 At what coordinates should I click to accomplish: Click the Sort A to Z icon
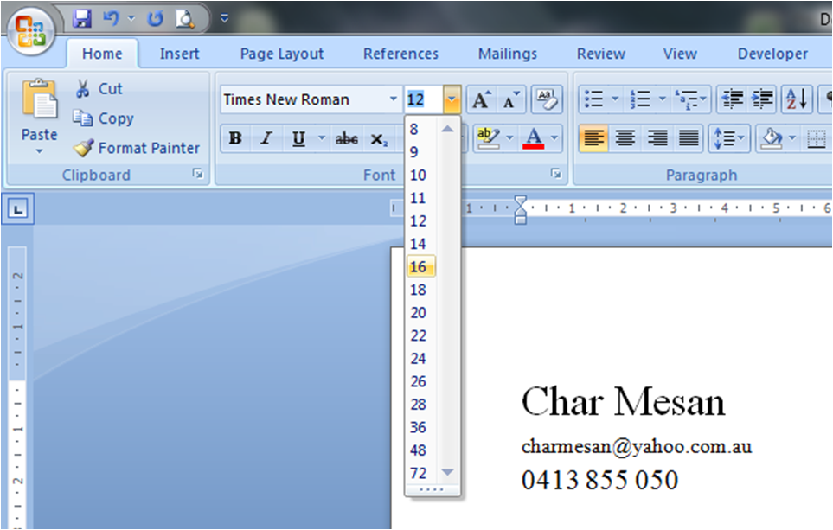click(797, 99)
